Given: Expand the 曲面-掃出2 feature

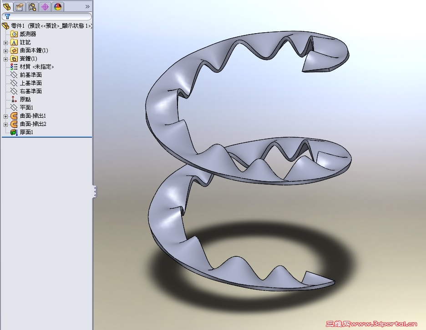Looking at the screenshot, I should click(x=5, y=125).
